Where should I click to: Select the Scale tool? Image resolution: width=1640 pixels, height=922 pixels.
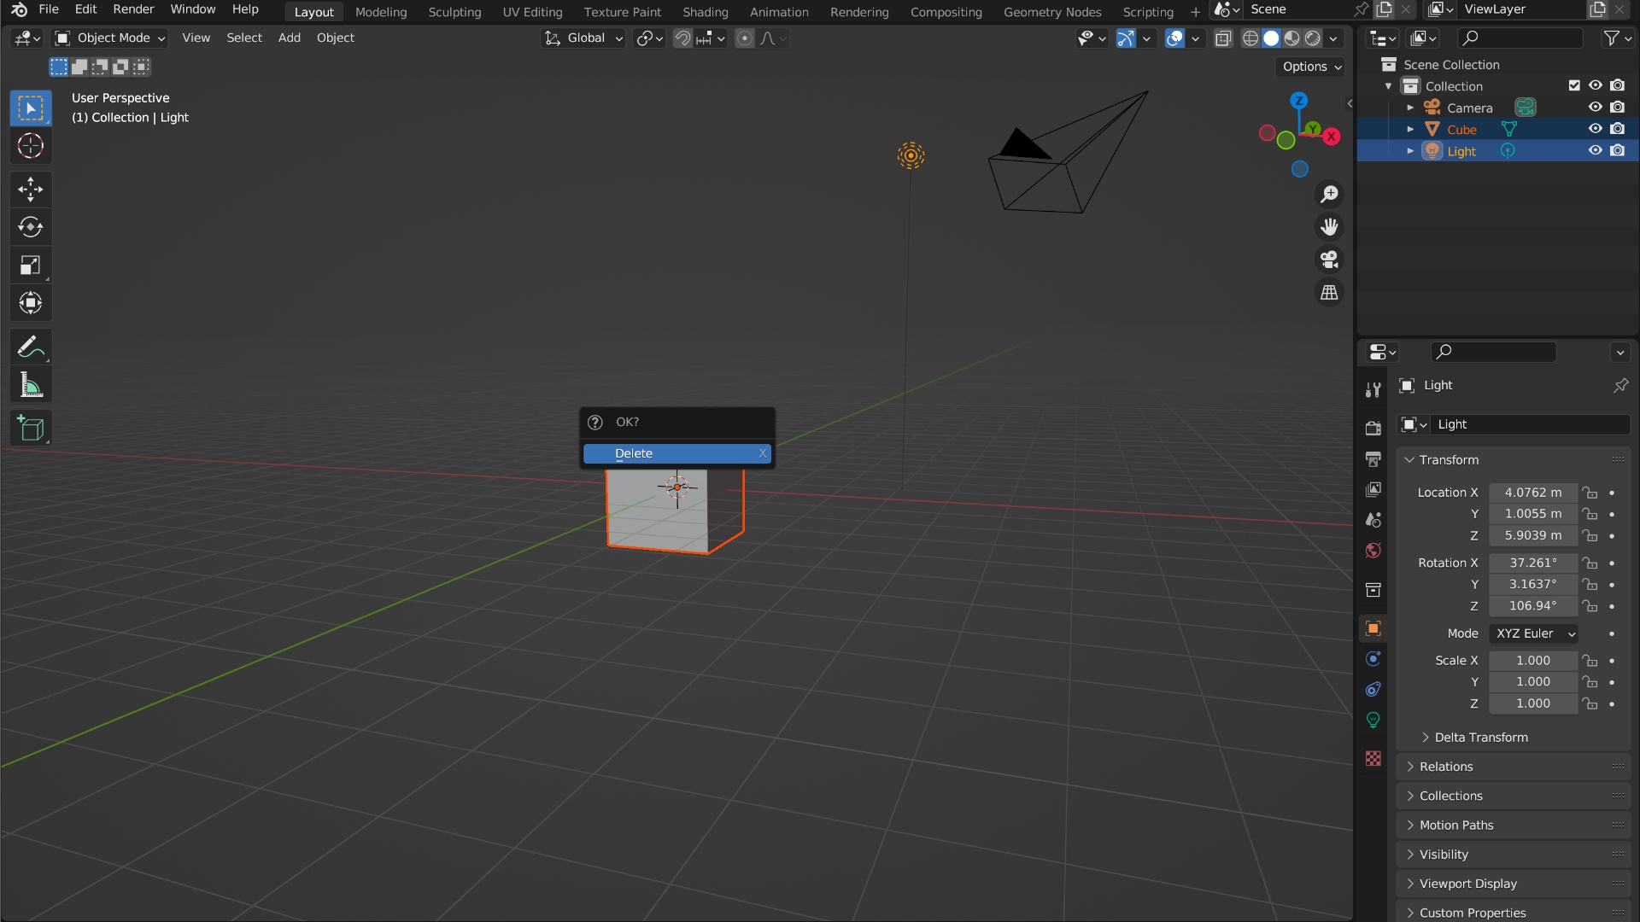click(x=31, y=266)
